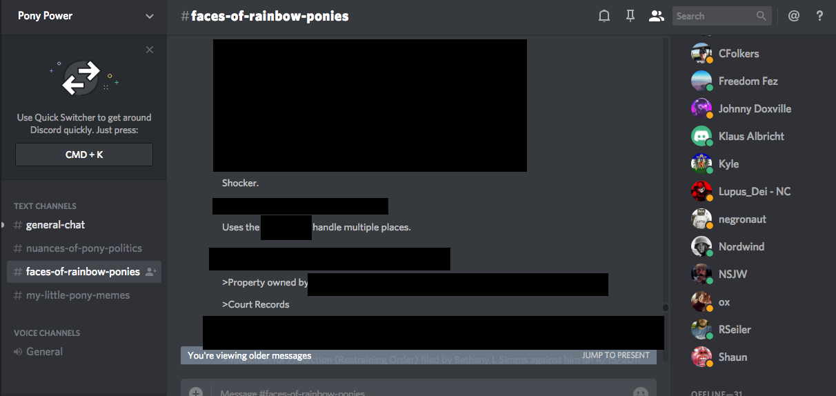Dismiss the Quick Switcher tip

pos(150,50)
